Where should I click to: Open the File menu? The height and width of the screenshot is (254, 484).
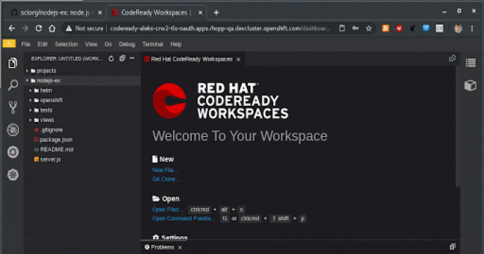pyautogui.click(x=26, y=44)
